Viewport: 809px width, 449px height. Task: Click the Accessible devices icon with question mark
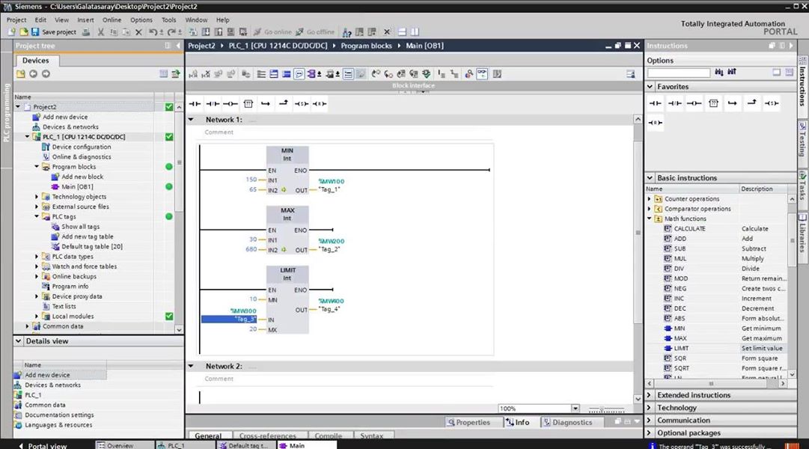coord(347,32)
